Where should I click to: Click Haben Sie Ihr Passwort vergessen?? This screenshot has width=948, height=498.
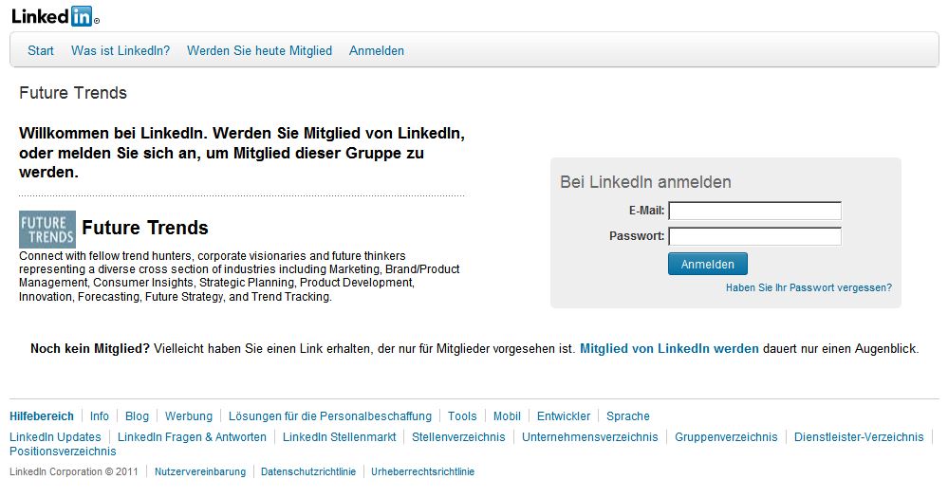coord(809,287)
